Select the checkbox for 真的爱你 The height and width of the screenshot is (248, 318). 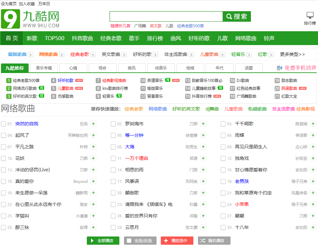coord(3,181)
